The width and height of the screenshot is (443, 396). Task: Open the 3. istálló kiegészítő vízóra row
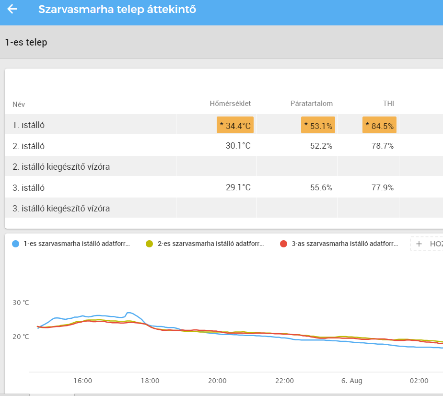[224, 209]
